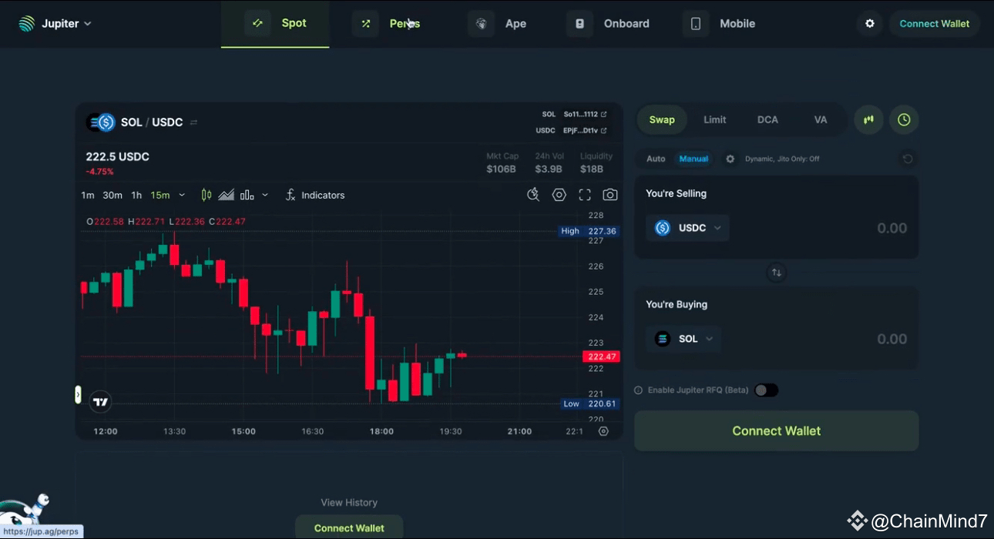
Task: Click the chart quick search icon
Action: click(x=533, y=195)
